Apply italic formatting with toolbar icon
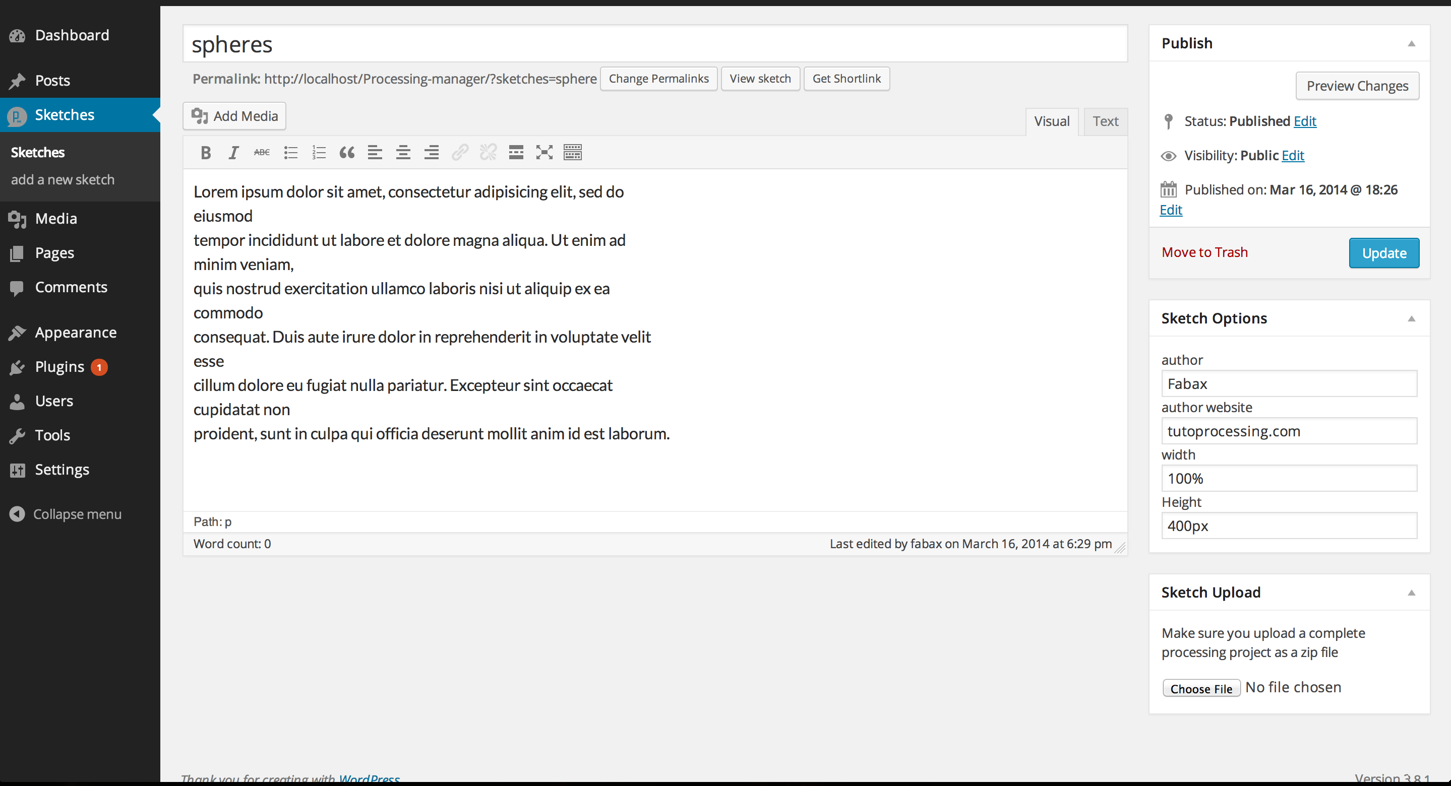The width and height of the screenshot is (1451, 786). pos(234,153)
